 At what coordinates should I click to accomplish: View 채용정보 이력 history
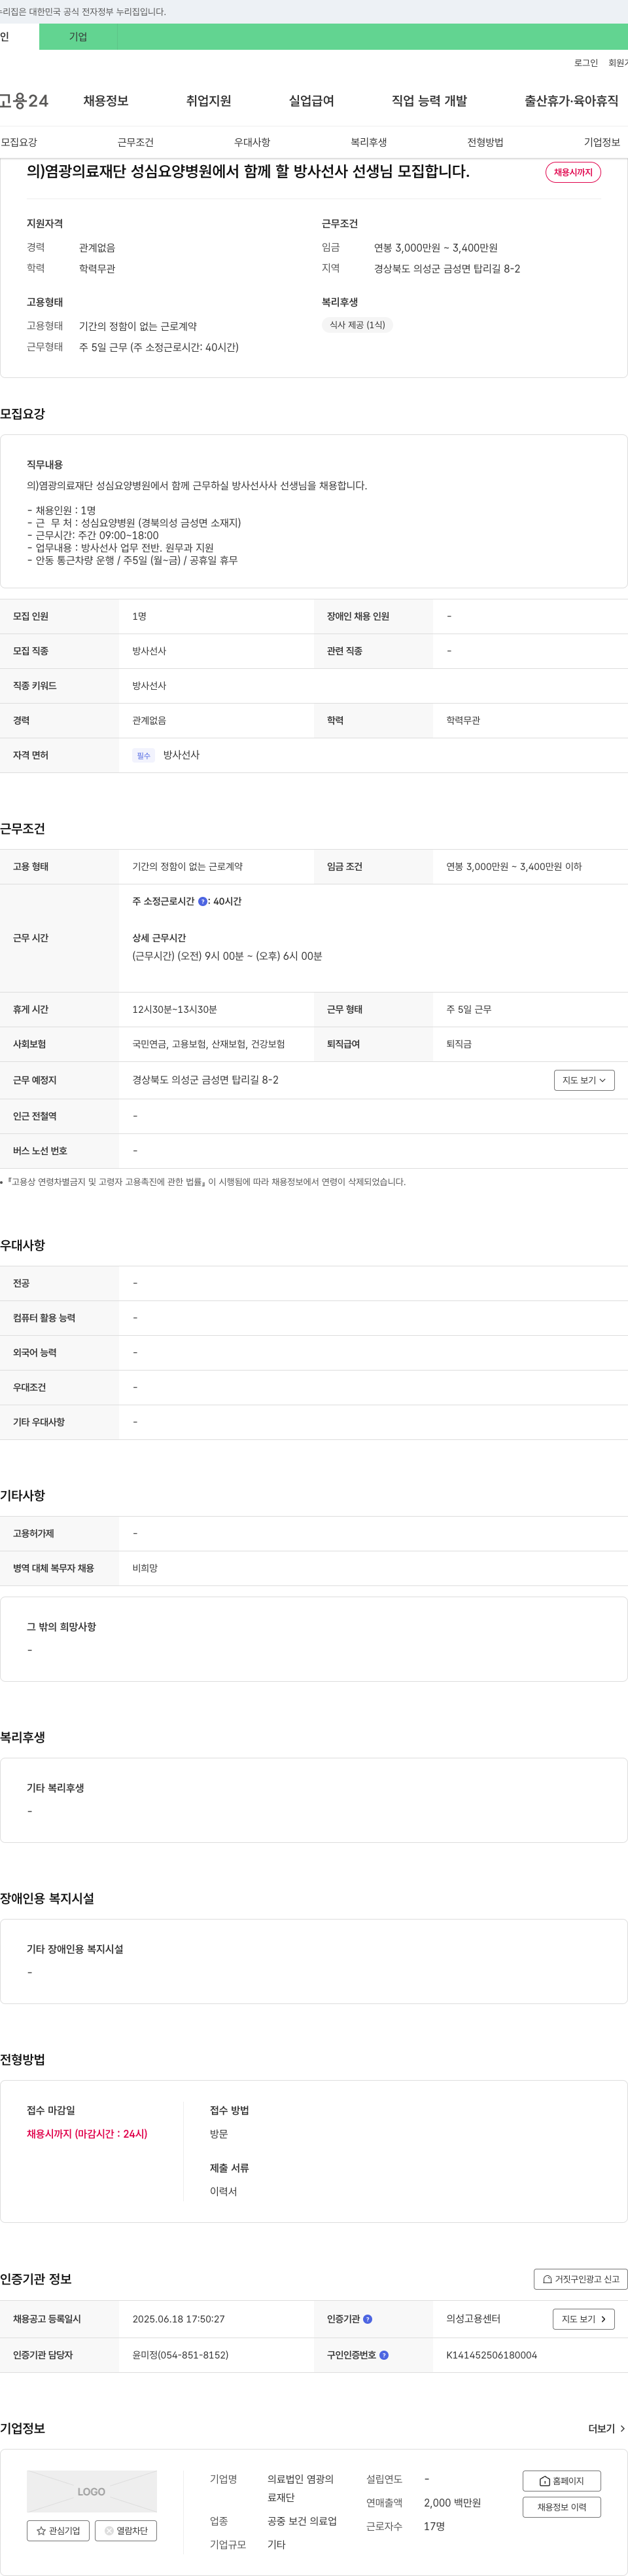[x=561, y=2507]
